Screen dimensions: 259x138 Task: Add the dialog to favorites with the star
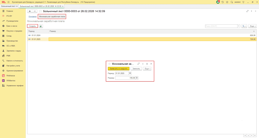tap(109, 64)
